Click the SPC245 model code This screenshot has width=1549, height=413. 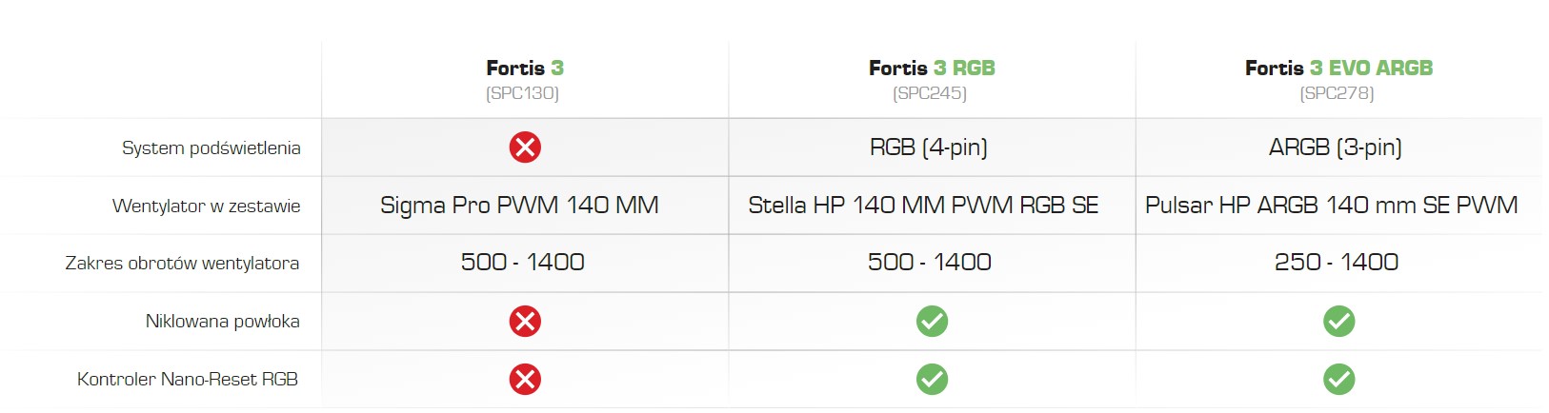930,93
